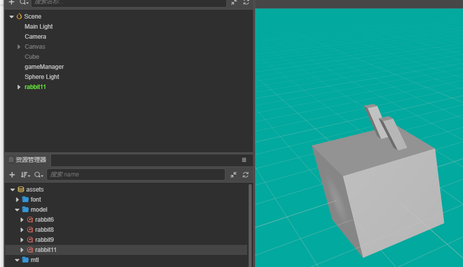Select the Main Light node
This screenshot has height=267, width=463.
tap(39, 27)
